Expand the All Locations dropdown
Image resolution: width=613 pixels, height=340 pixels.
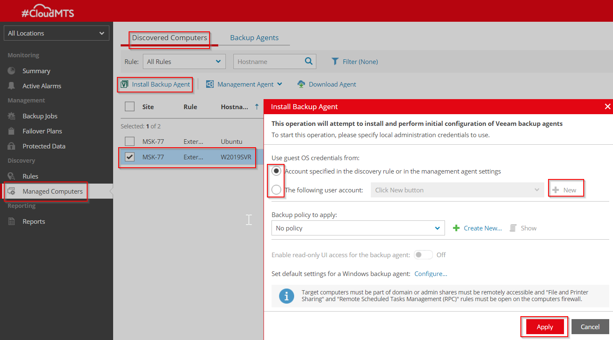click(x=57, y=33)
